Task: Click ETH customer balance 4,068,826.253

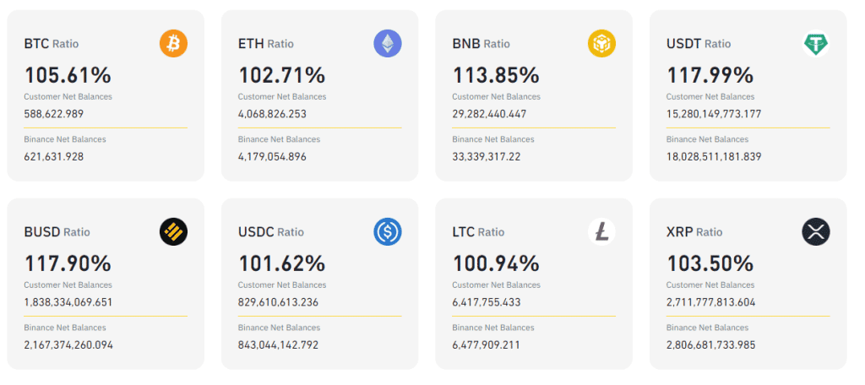Action: (x=272, y=114)
